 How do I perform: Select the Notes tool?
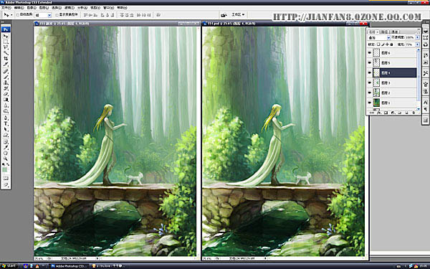6,141
